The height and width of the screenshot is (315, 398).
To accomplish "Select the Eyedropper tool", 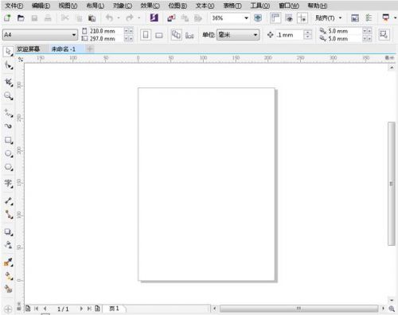I will (x=9, y=262).
